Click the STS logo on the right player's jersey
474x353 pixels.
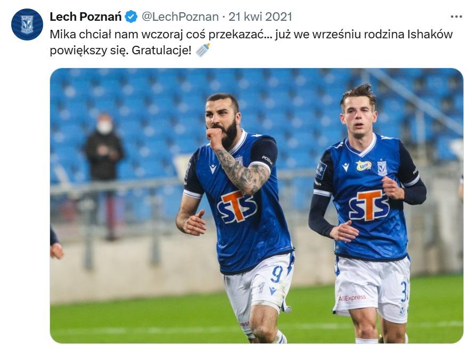point(369,205)
